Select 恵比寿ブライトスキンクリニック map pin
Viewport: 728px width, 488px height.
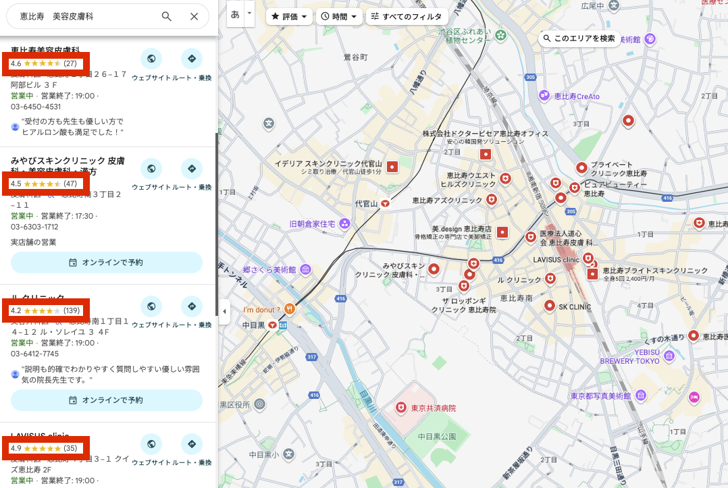click(x=592, y=273)
